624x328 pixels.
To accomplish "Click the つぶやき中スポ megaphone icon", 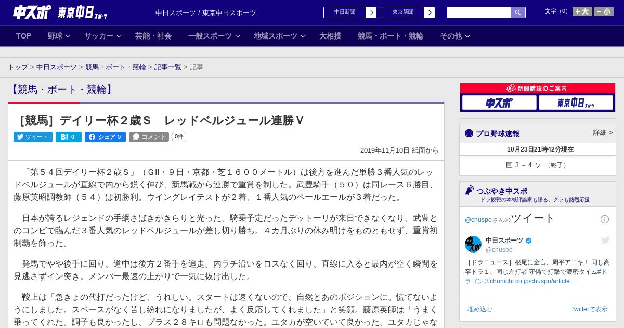I will (x=469, y=191).
